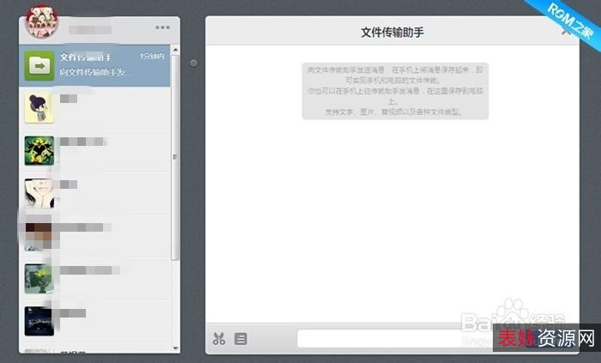
Task: Click the gray file-transfer hint message bubble
Action: [395, 91]
